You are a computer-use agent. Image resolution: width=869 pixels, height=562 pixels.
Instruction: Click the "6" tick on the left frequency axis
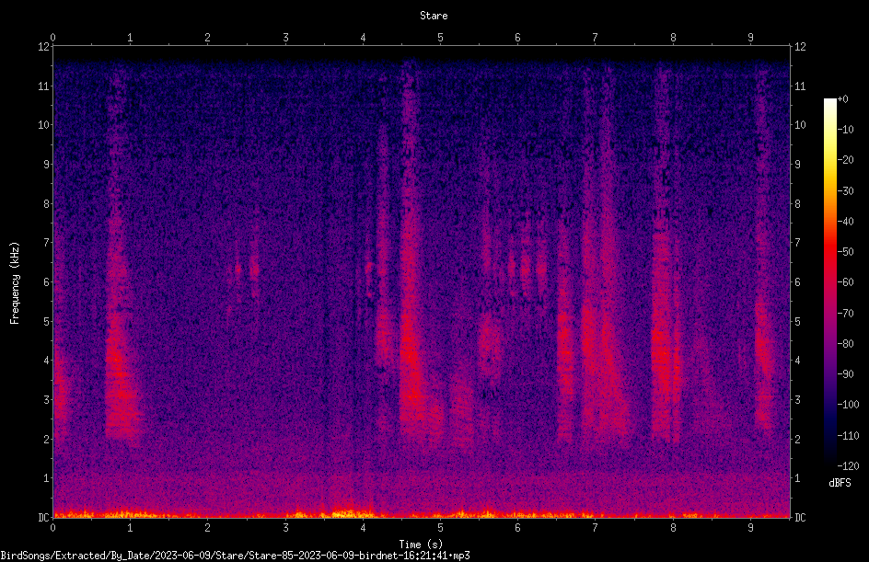[46, 281]
